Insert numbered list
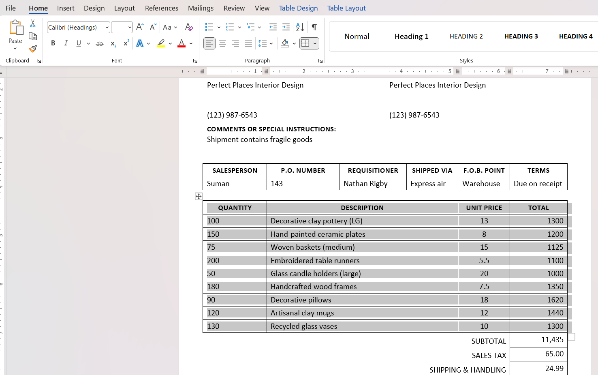The image size is (598, 375). pyautogui.click(x=230, y=27)
